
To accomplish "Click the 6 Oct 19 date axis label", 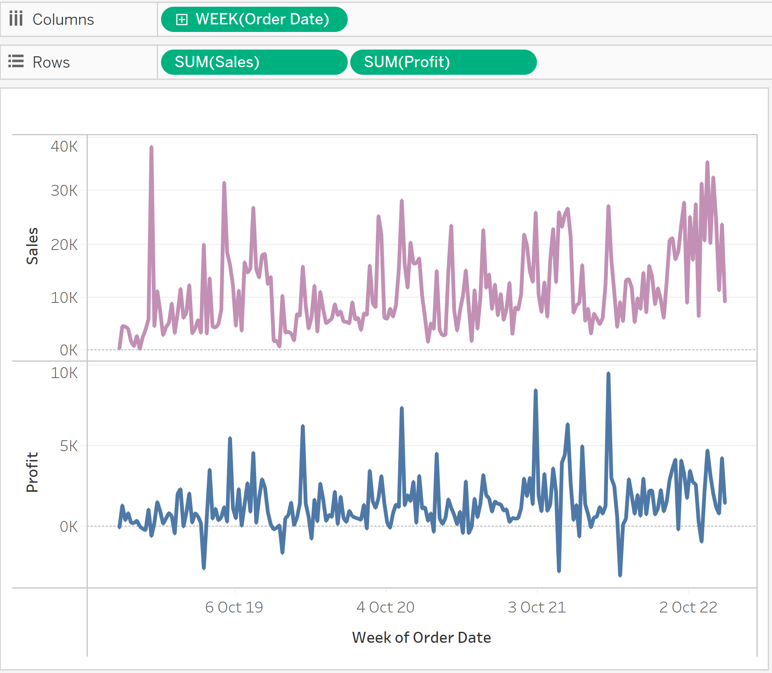I will (x=234, y=607).
